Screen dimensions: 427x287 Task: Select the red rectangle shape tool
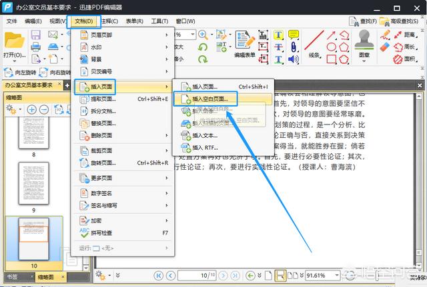[x=331, y=59]
